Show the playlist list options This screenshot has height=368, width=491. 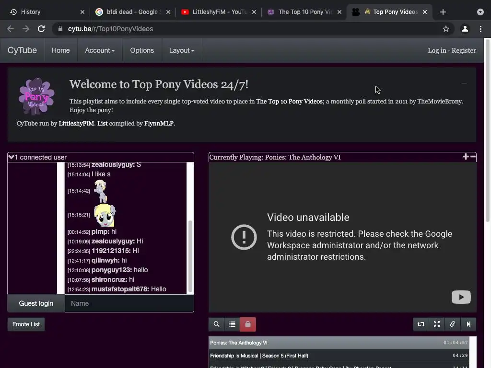click(x=232, y=324)
